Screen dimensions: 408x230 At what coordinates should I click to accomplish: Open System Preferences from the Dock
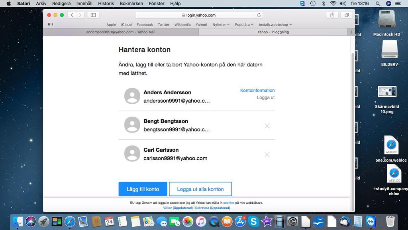293,222
